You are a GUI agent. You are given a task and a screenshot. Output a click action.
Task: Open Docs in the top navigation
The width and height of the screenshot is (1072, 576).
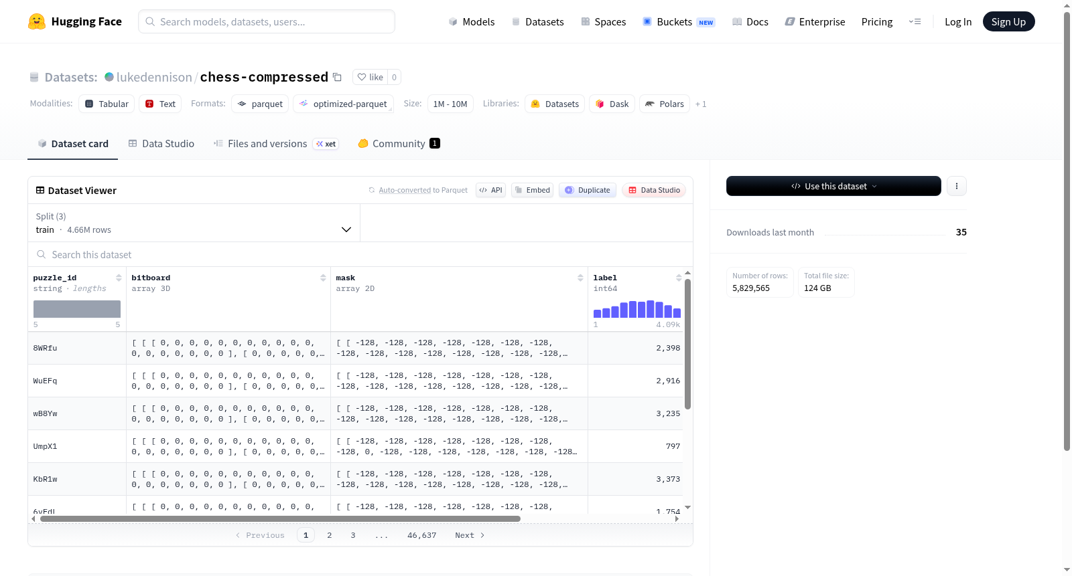750,21
